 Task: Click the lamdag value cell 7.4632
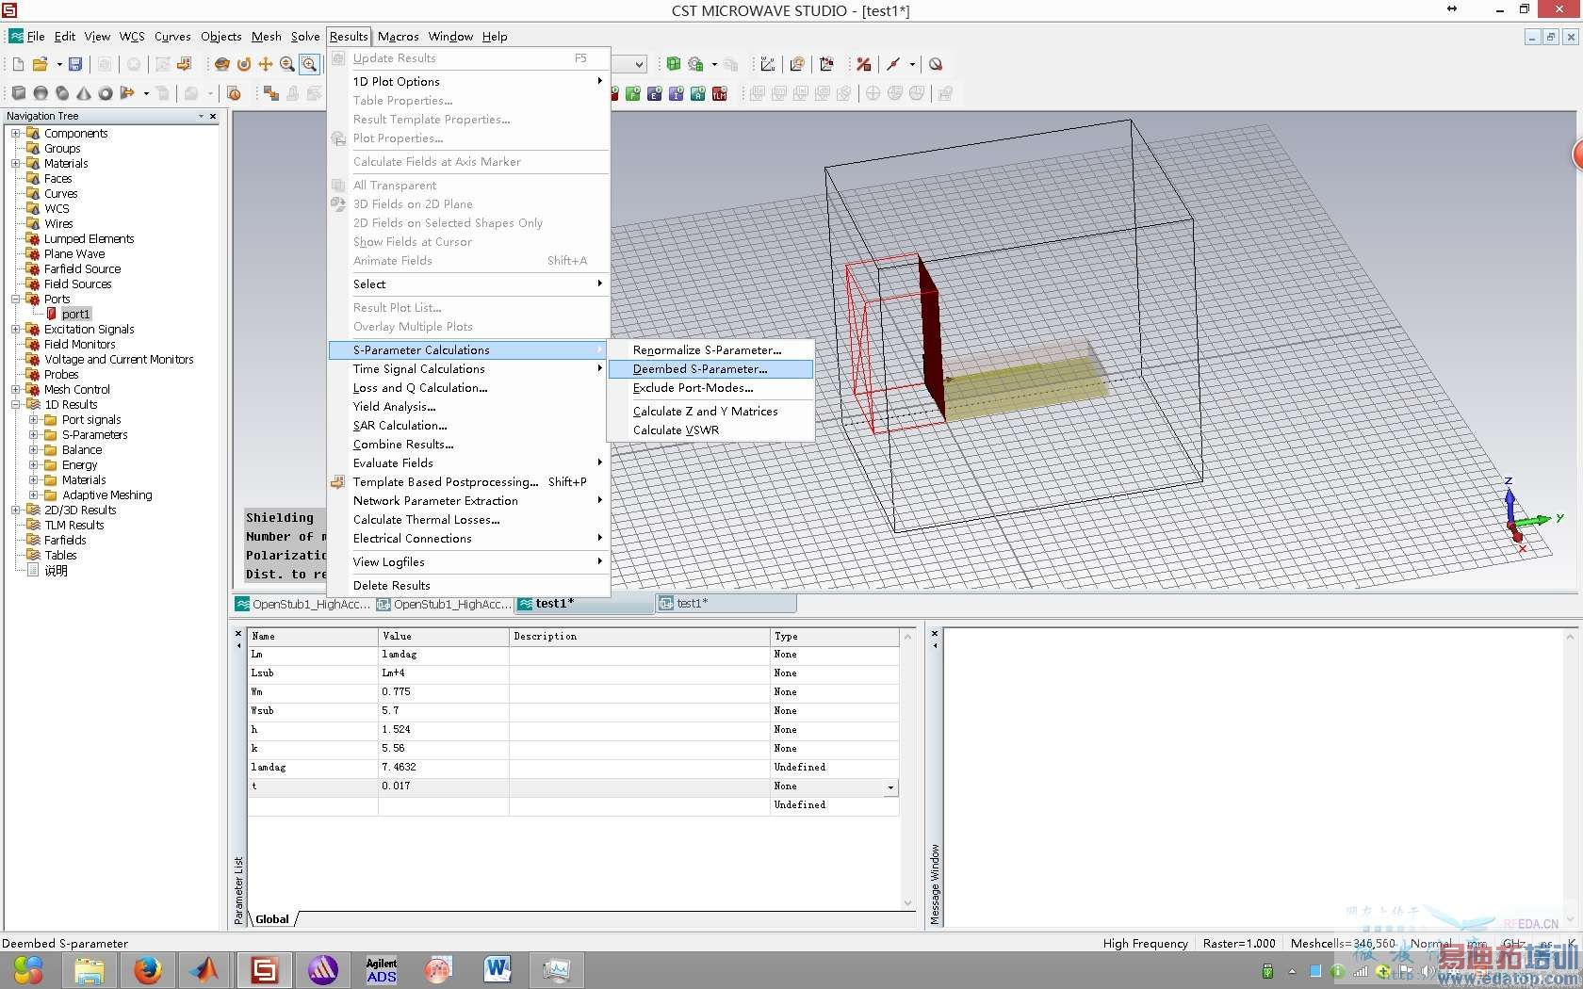[444, 768]
